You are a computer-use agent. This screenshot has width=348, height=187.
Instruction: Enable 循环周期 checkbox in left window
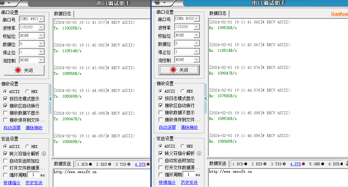point(5,175)
